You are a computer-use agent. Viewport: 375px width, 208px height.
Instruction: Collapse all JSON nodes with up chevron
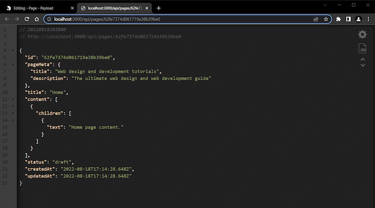click(x=363, y=59)
